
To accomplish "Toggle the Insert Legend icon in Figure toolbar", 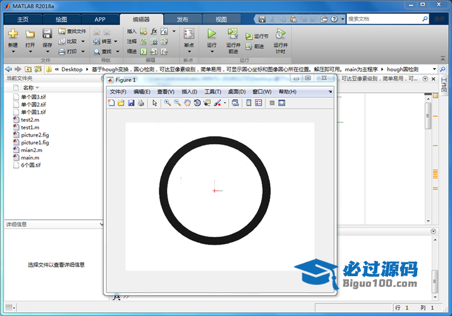I will pos(258,103).
